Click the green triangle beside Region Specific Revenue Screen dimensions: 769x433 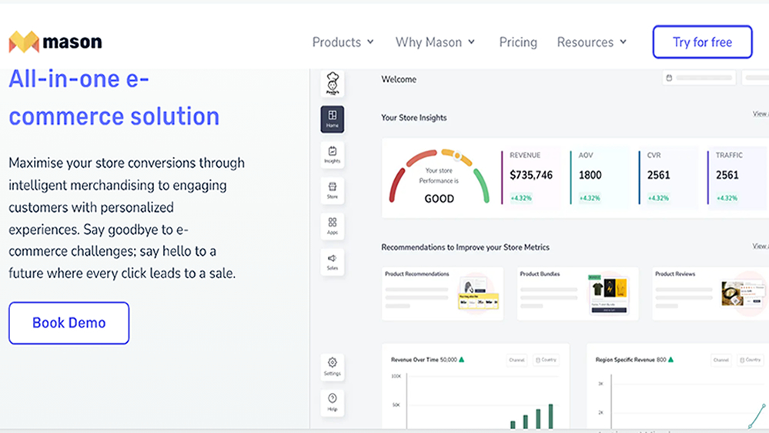pos(671,359)
